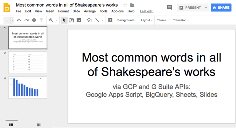Image resolution: width=236 pixels, height=128 pixels.
Task: Star this presentation
Action: pyautogui.click(x=125, y=5)
